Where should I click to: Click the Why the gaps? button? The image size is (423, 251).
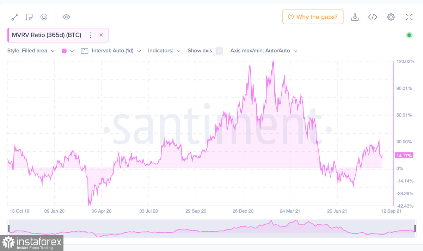point(313,17)
